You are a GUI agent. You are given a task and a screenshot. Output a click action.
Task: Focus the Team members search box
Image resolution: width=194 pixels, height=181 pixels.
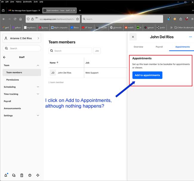(70, 51)
